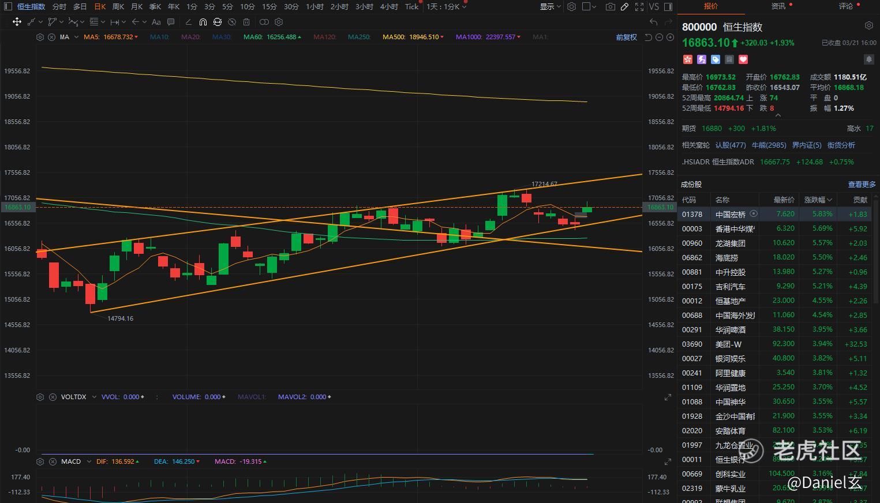Add to favorites with heart icon
The width and height of the screenshot is (880, 503).
(743, 59)
